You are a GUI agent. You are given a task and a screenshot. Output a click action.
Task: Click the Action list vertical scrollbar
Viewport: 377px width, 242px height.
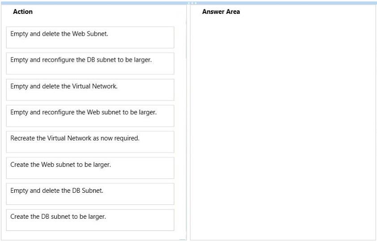(186, 36)
